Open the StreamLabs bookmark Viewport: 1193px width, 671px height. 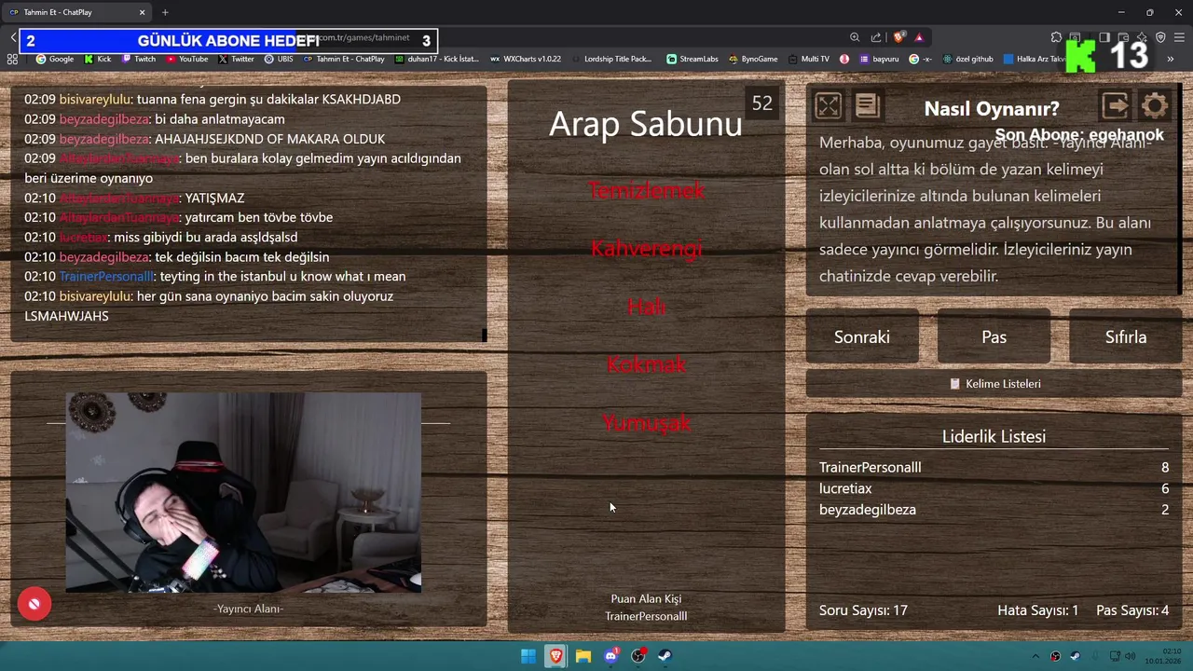point(692,59)
